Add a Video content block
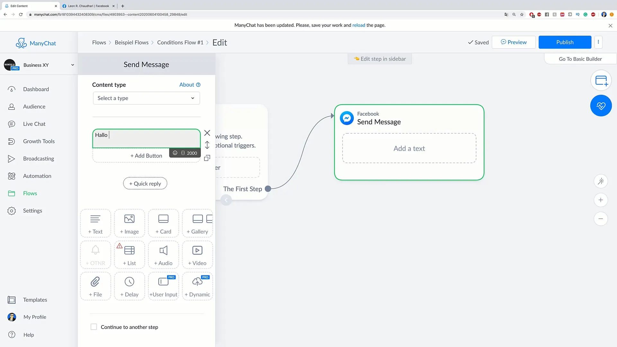The width and height of the screenshot is (617, 347). click(x=197, y=255)
